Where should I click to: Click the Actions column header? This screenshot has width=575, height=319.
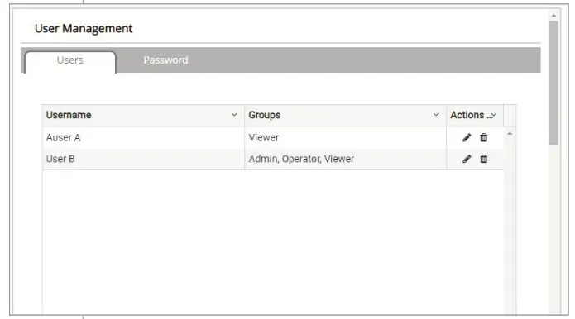pyautogui.click(x=475, y=115)
